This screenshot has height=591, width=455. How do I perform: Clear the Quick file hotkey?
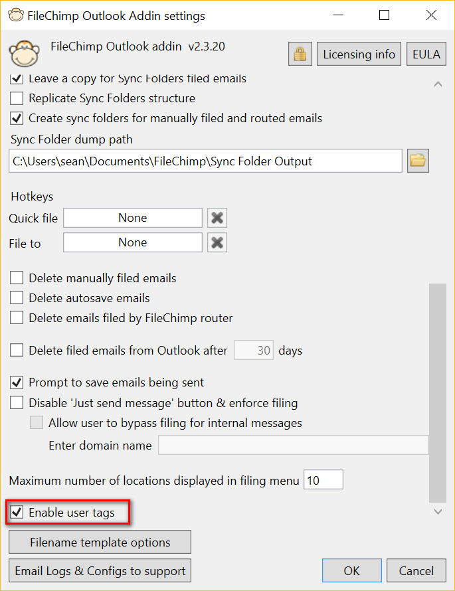point(217,218)
